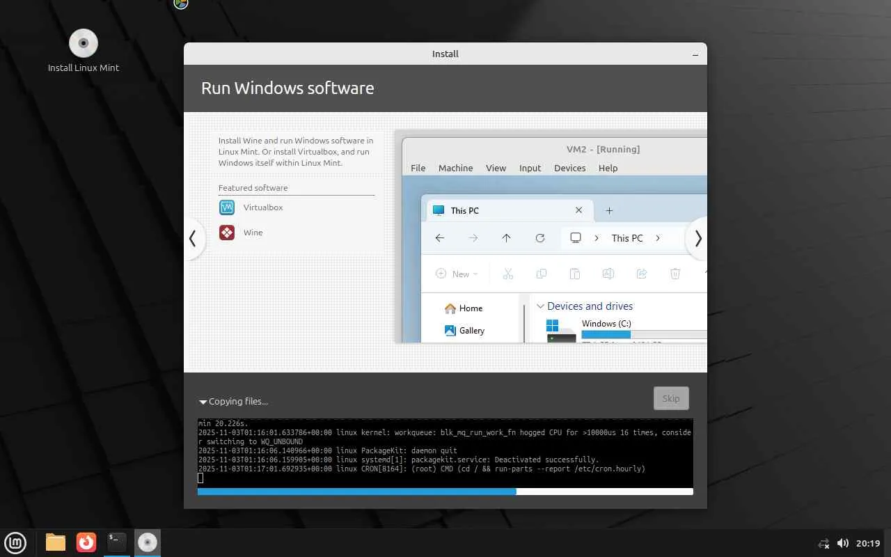Click the Machine menu in the VM2 slide image
The height and width of the screenshot is (557, 891).
coord(455,168)
